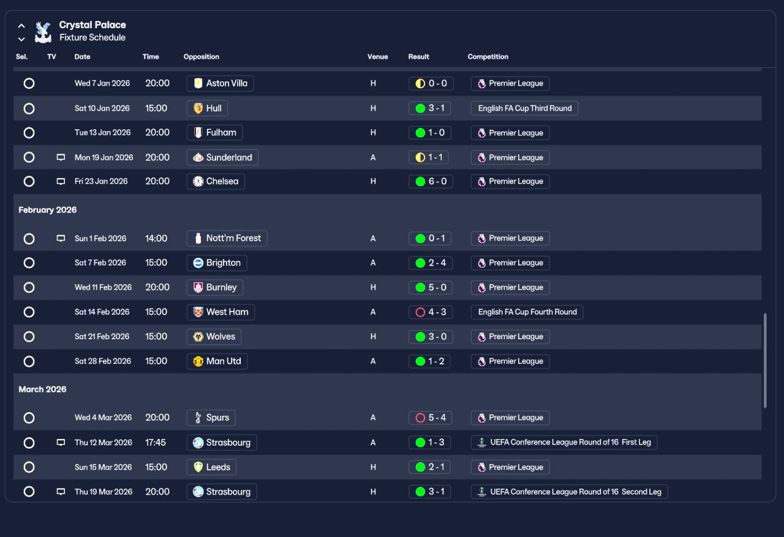Select the Brighton fixture radio button
Screen dimensions: 784x537
coord(29,263)
